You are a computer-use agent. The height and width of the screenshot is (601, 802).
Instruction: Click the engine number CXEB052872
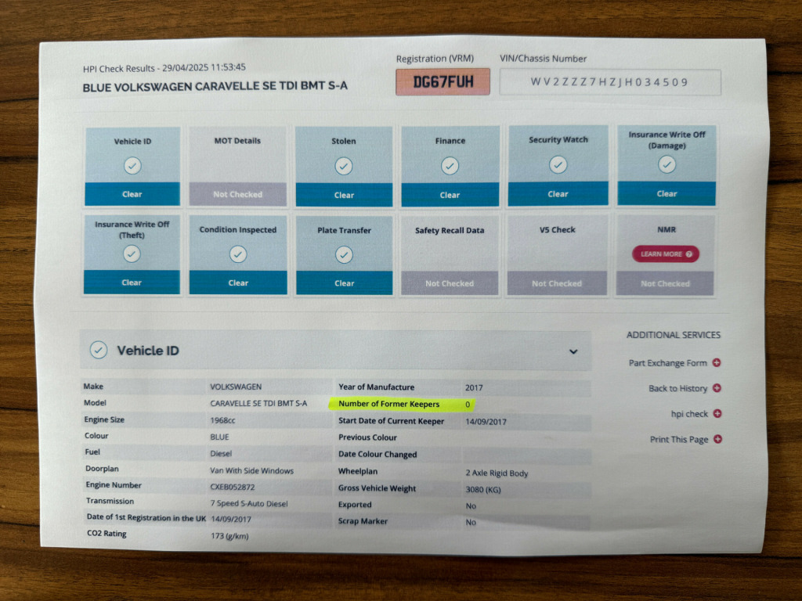[x=232, y=487]
